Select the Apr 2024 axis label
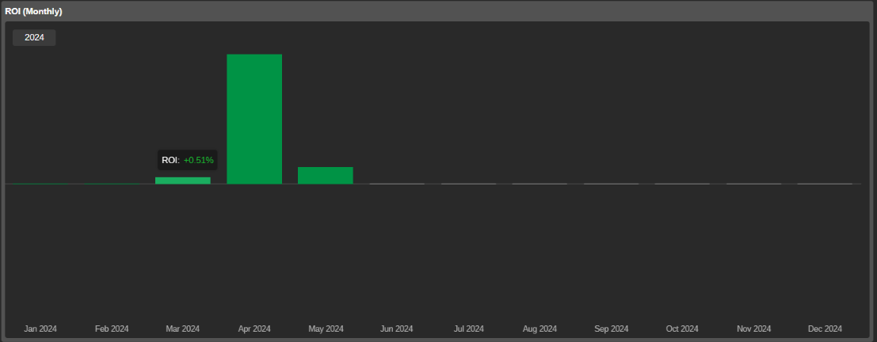The width and height of the screenshot is (877, 342). point(254,329)
